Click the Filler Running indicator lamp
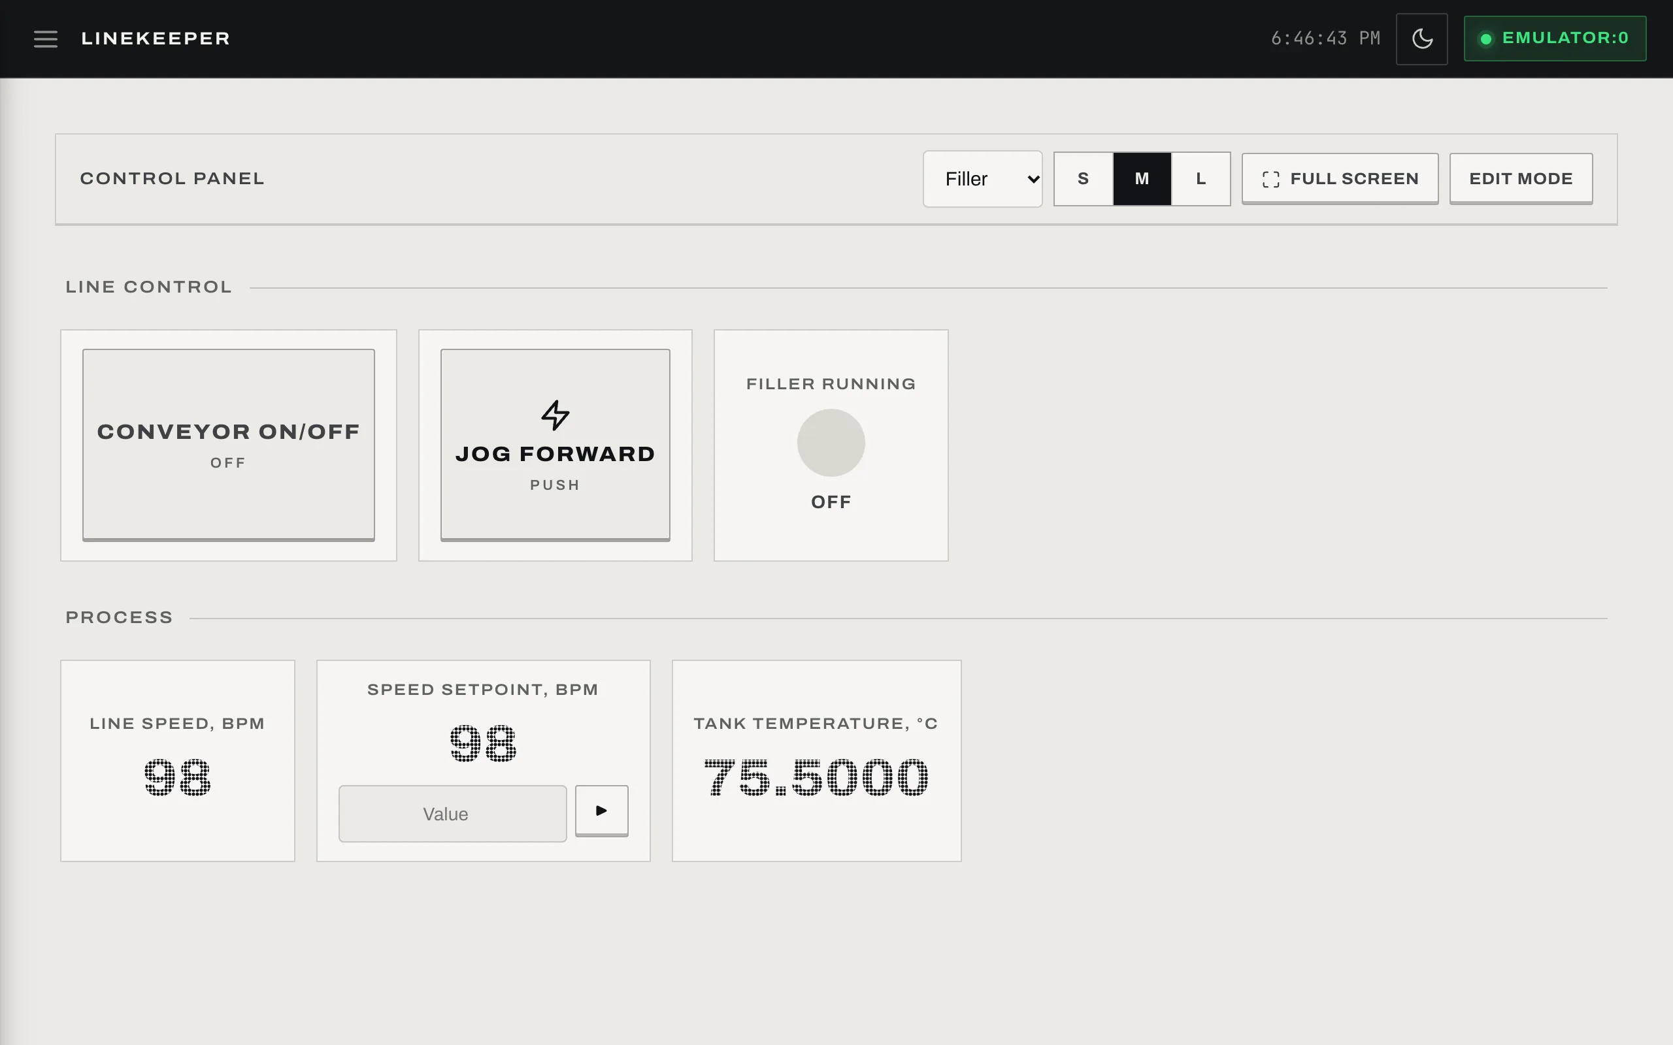The width and height of the screenshot is (1673, 1045). (x=831, y=443)
